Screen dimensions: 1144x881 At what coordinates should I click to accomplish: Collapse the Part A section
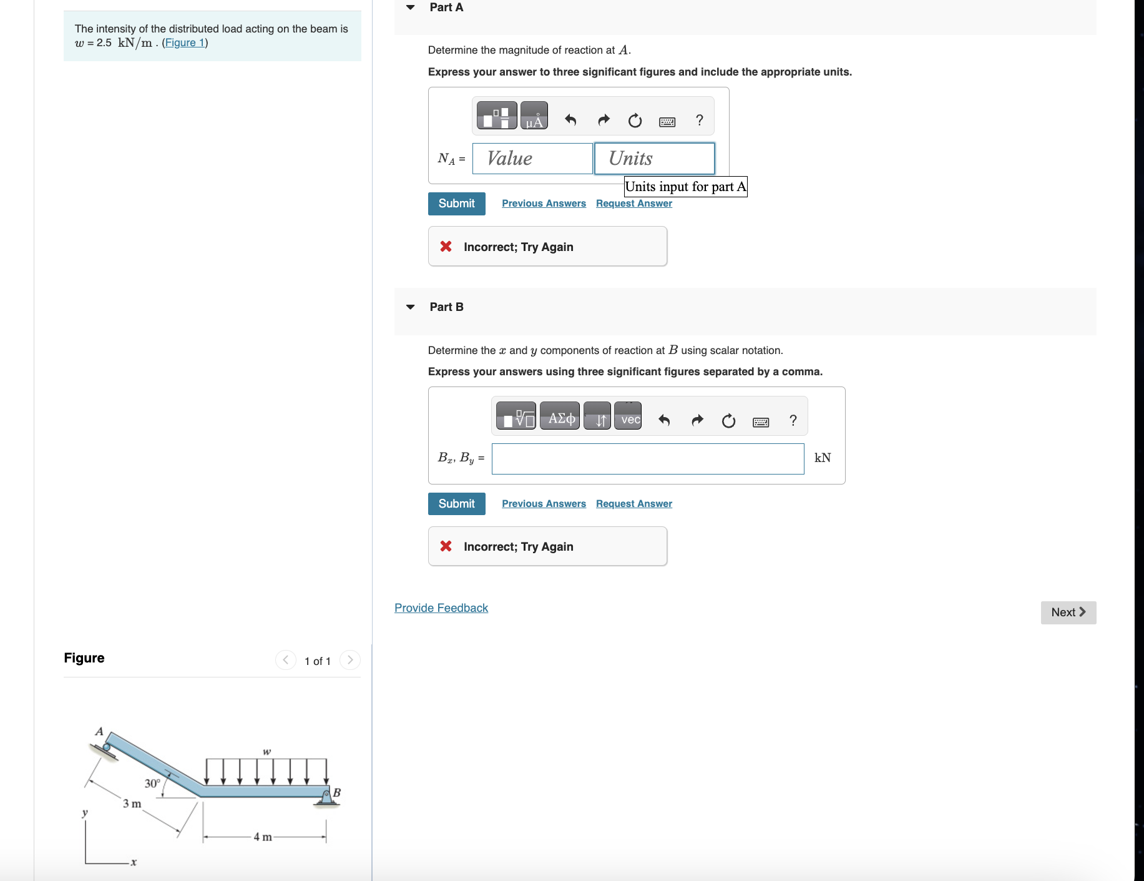[410, 7]
